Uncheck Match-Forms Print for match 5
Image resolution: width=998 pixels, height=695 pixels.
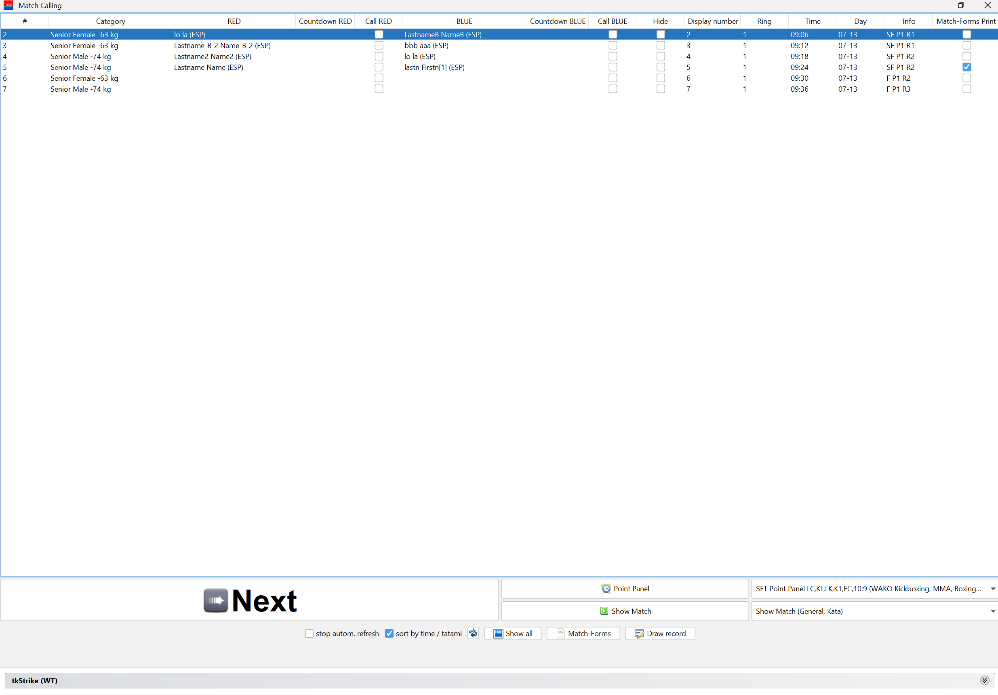[x=966, y=67]
